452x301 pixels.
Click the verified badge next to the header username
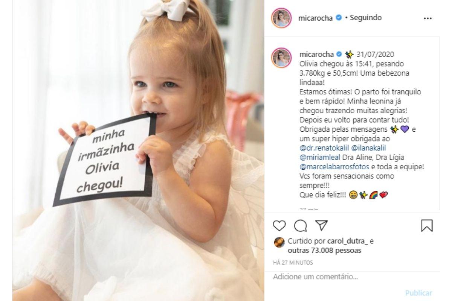tap(339, 18)
